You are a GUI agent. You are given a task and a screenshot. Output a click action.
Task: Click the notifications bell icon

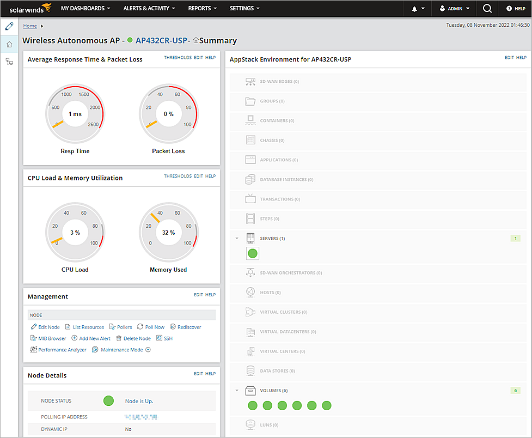pos(414,8)
